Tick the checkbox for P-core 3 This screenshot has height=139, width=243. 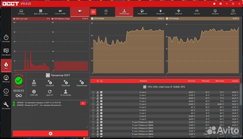pyautogui.click(x=93, y=101)
